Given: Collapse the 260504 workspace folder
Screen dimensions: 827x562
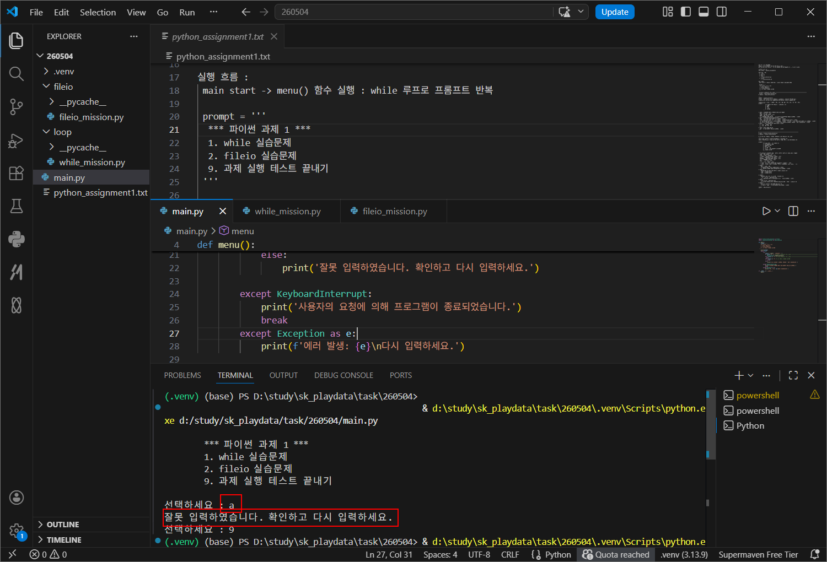Looking at the screenshot, I should [40, 56].
